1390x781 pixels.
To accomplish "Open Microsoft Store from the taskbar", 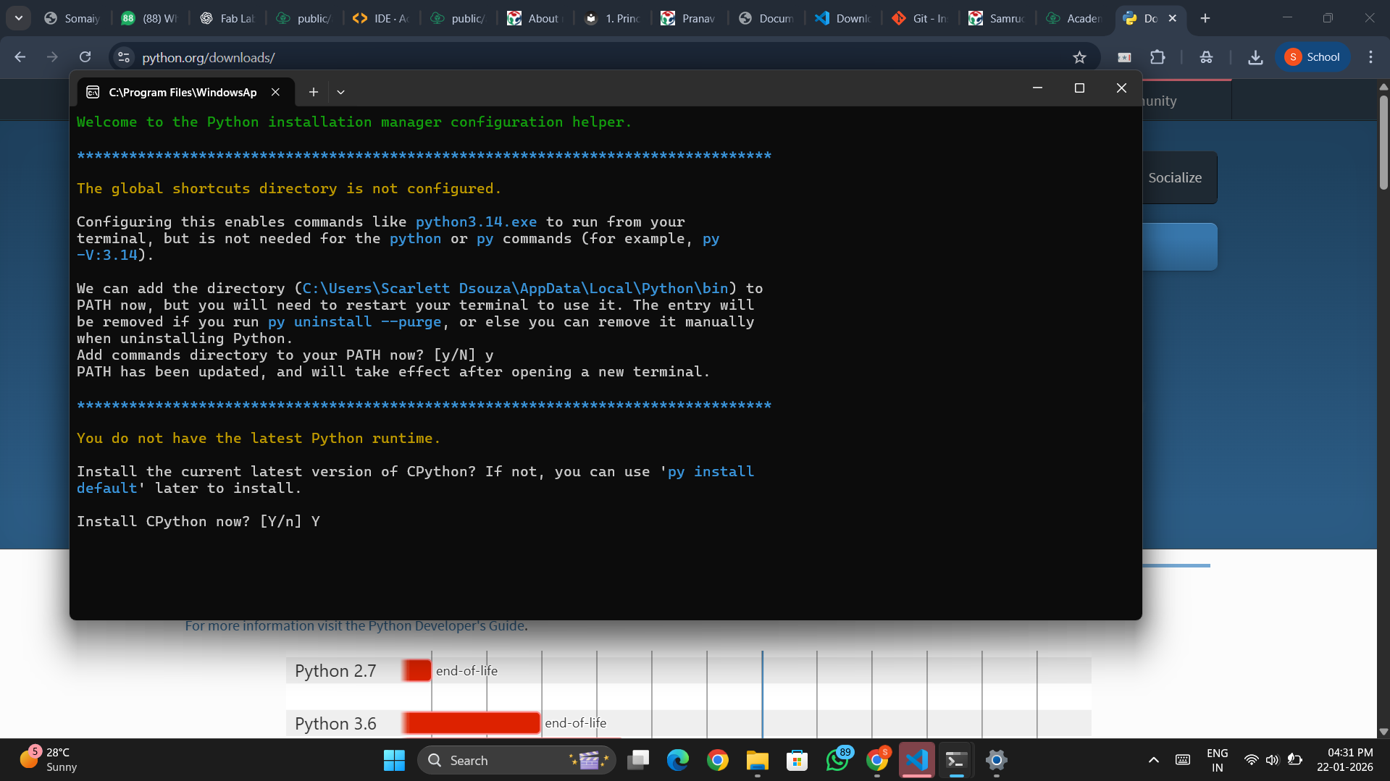I will click(797, 760).
